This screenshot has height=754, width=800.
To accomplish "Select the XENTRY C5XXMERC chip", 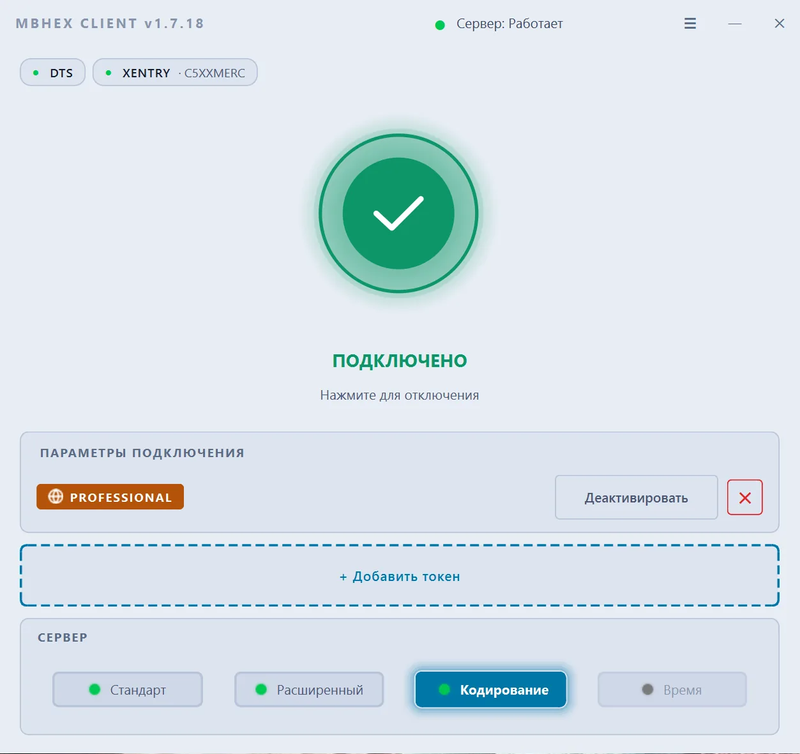I will [x=175, y=73].
